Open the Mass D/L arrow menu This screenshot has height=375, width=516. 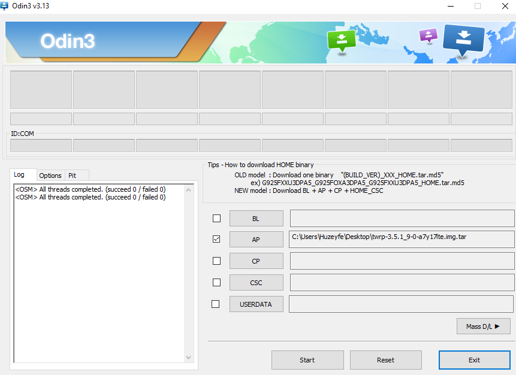484,326
